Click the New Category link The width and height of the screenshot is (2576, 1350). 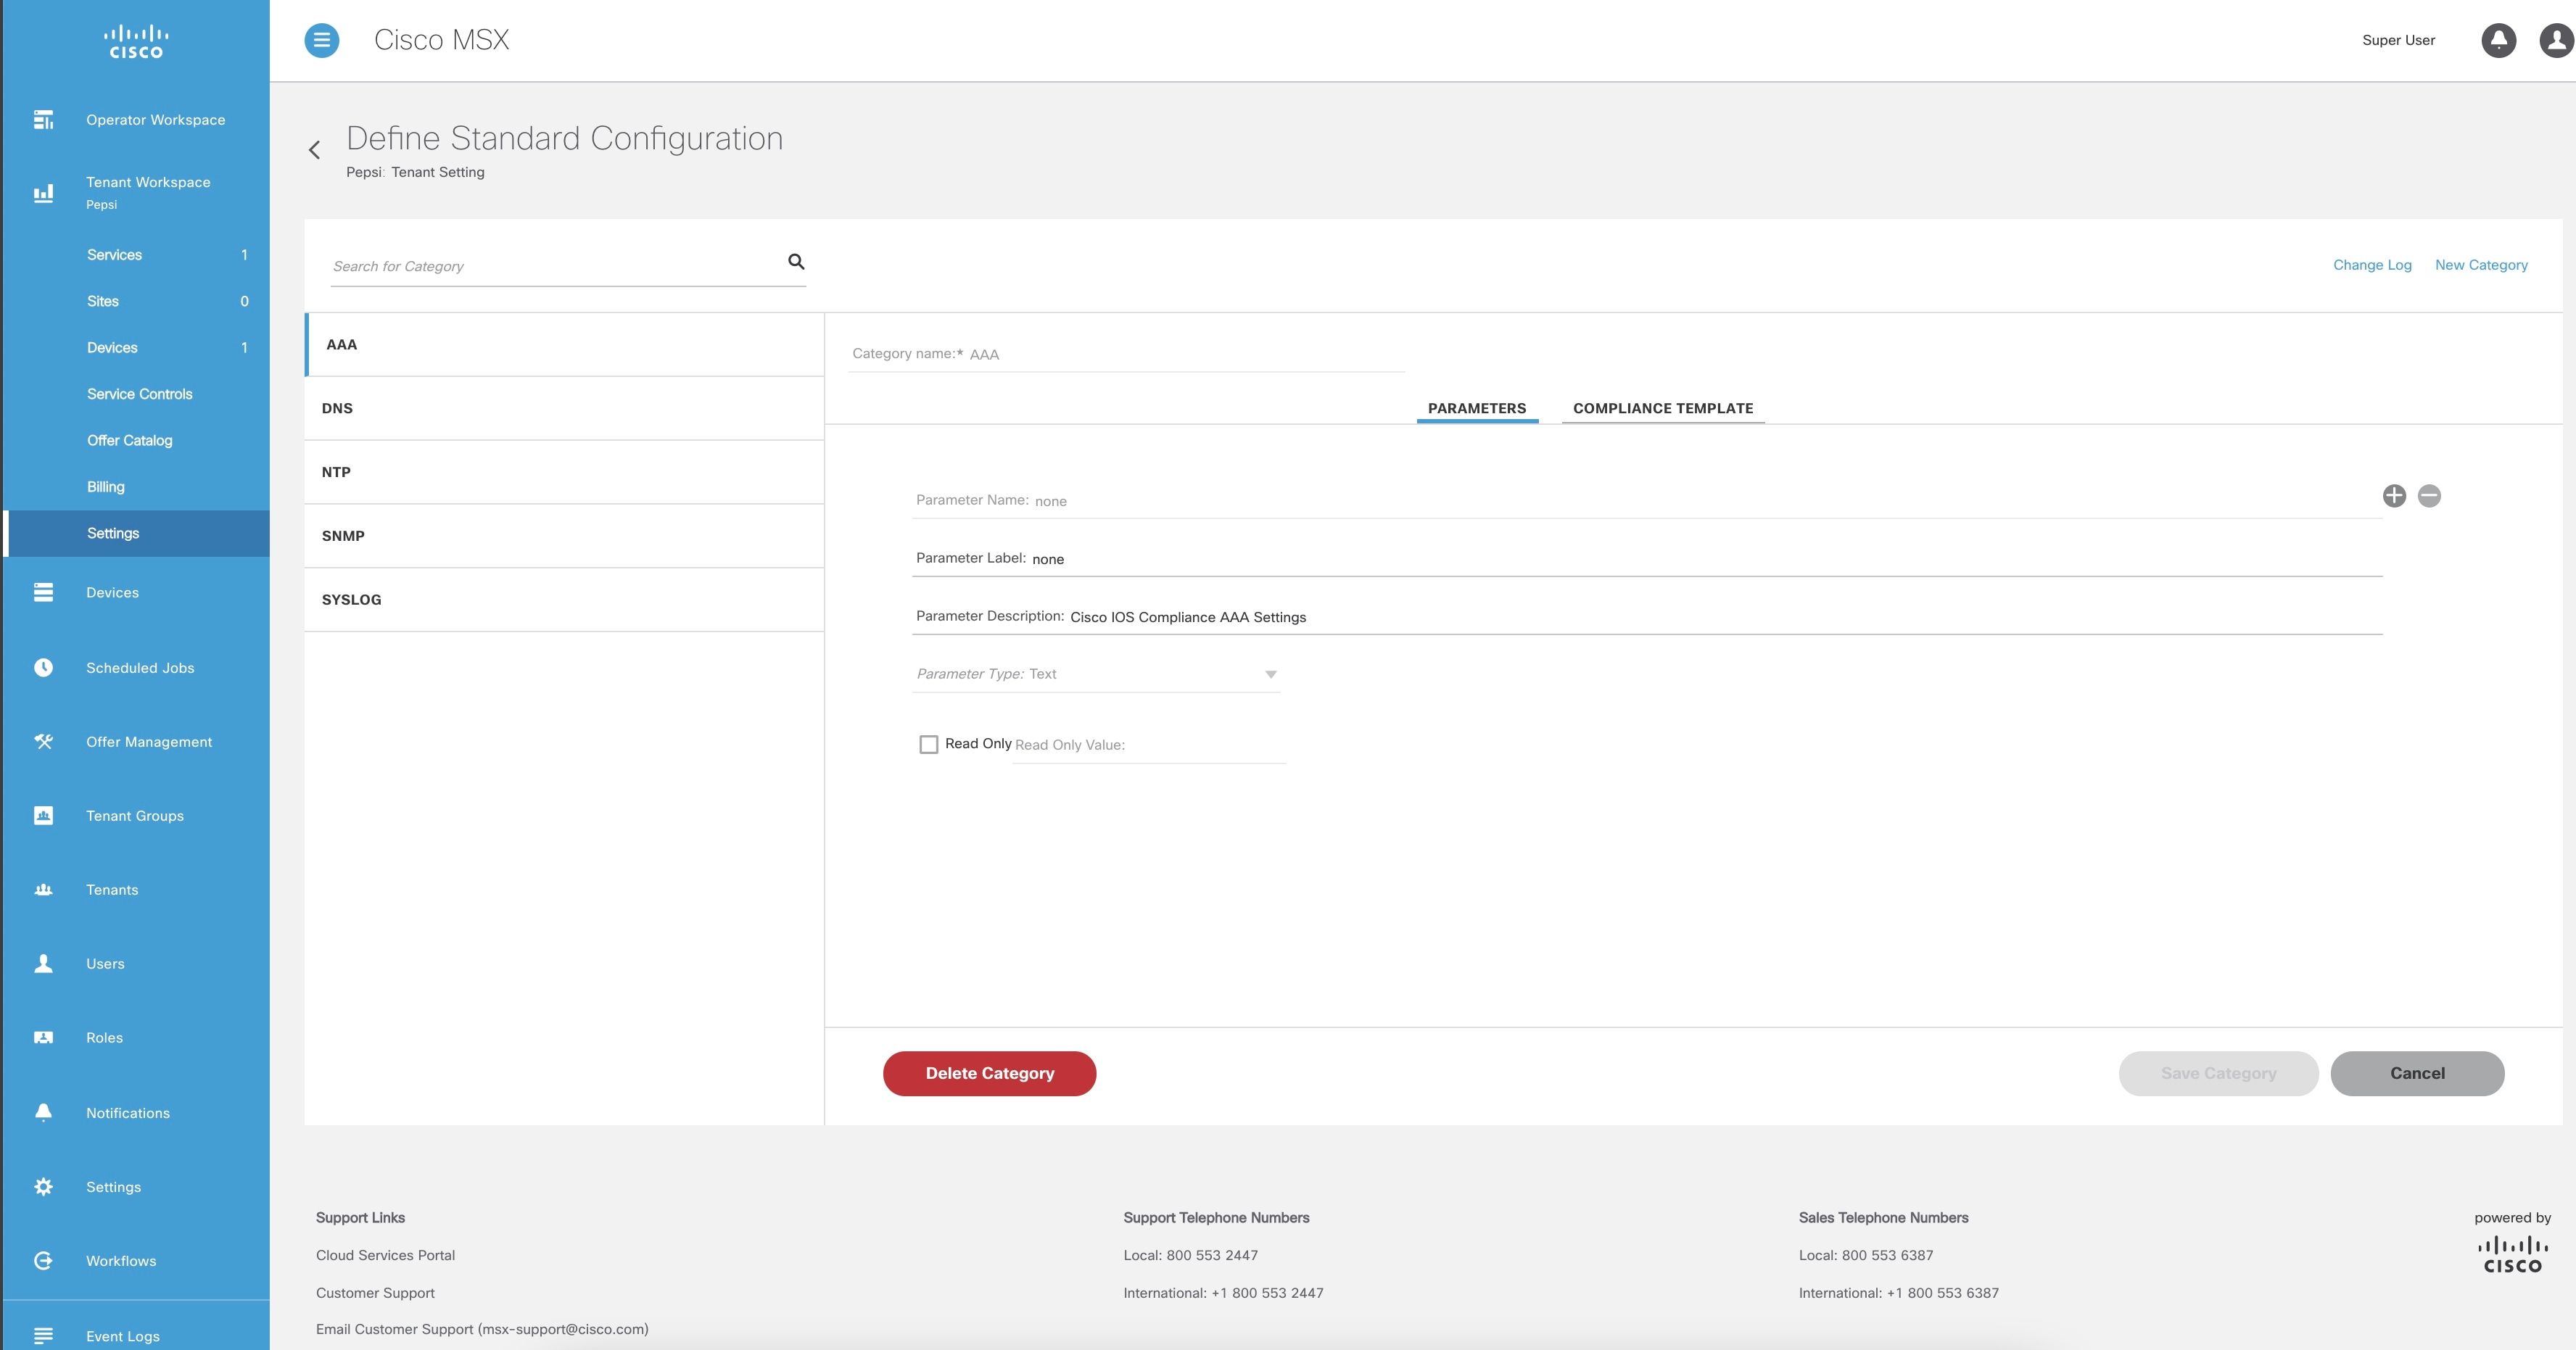pyautogui.click(x=2481, y=265)
